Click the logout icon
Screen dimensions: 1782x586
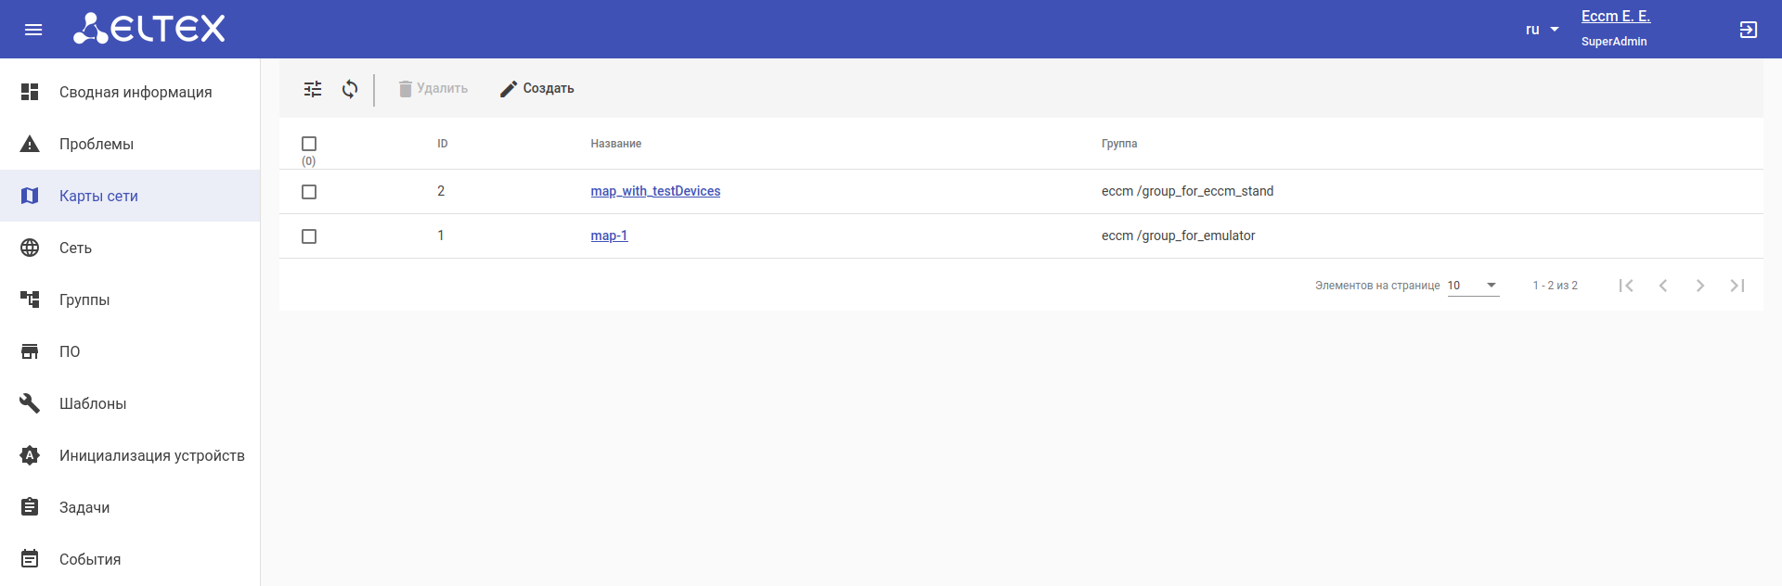coord(1748,30)
